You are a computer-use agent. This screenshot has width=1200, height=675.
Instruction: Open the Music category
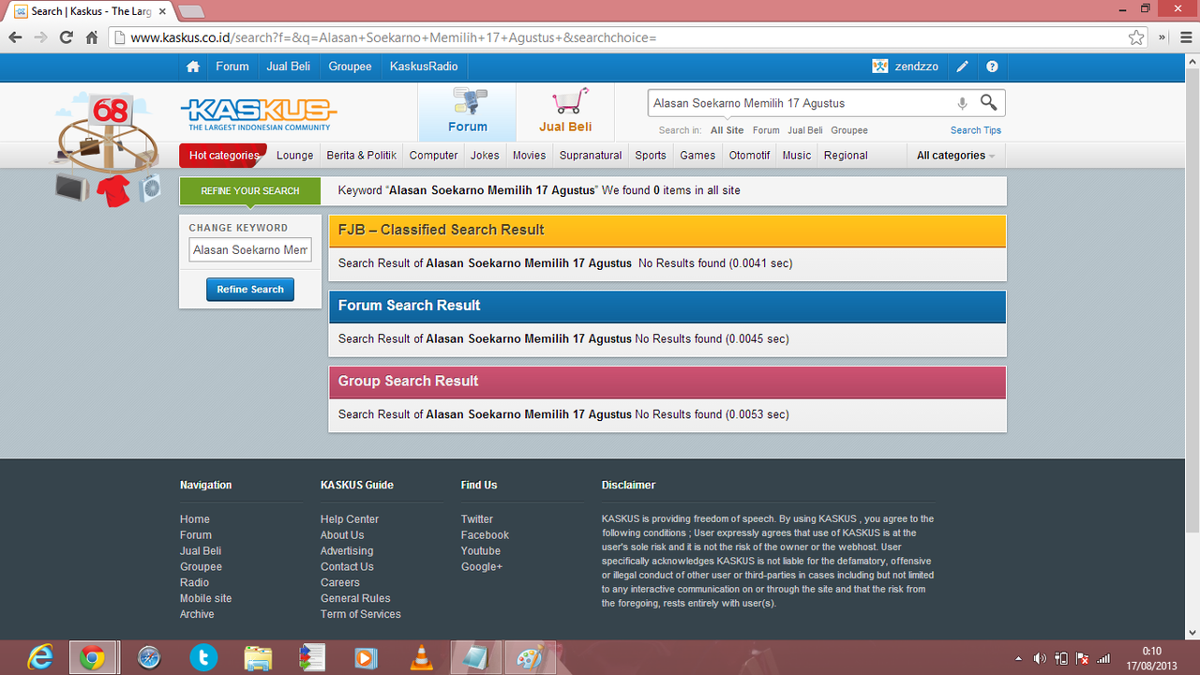(x=797, y=156)
